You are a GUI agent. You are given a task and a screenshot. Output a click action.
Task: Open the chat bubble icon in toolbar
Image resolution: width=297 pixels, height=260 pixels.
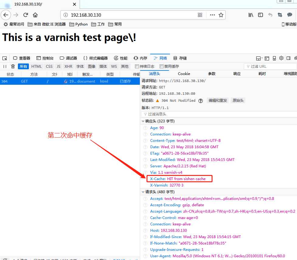coord(290,15)
